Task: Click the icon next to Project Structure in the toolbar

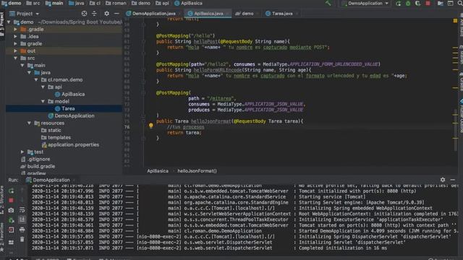Action: click(x=450, y=4)
